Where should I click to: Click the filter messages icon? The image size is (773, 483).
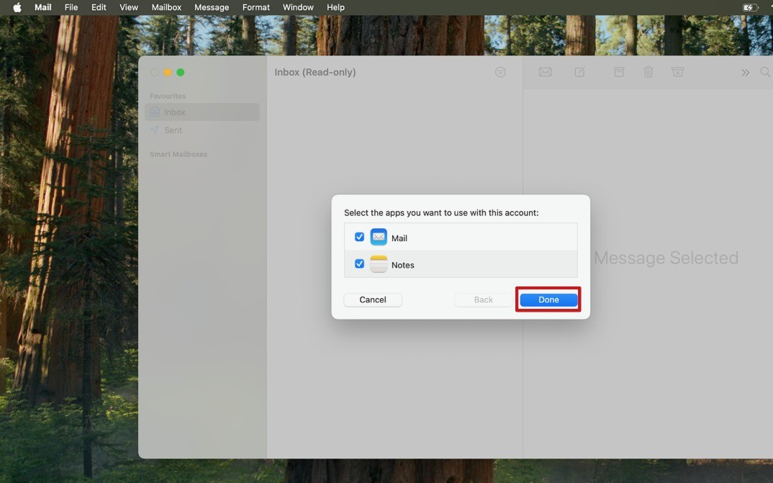pyautogui.click(x=500, y=72)
